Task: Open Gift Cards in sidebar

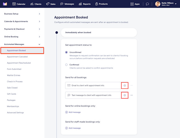Action: [x=12, y=94]
